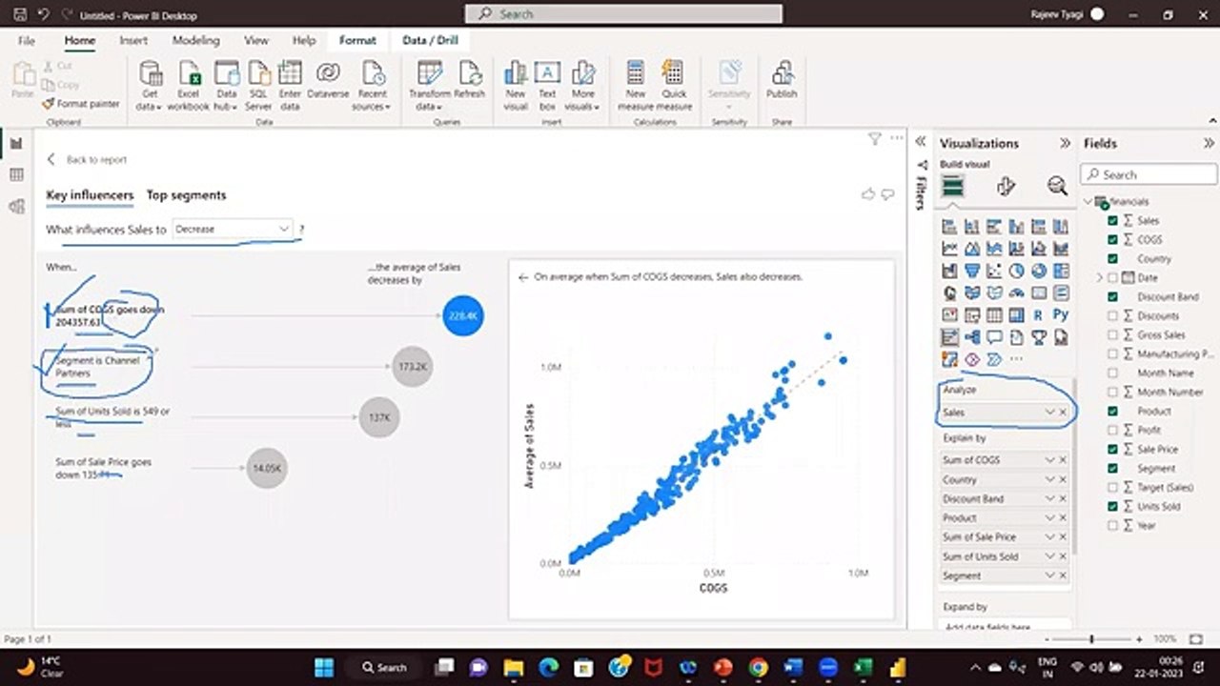The width and height of the screenshot is (1220, 686).
Task: Go back arrow in scatter chart header
Action: [x=522, y=277]
